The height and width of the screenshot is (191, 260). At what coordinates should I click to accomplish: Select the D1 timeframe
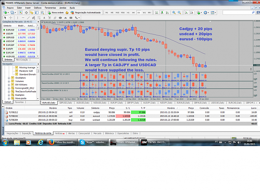point(139,12)
